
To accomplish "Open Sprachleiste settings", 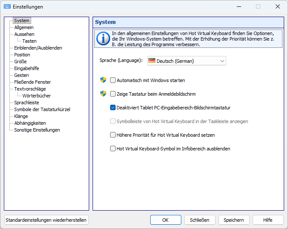I will coord(26,103).
